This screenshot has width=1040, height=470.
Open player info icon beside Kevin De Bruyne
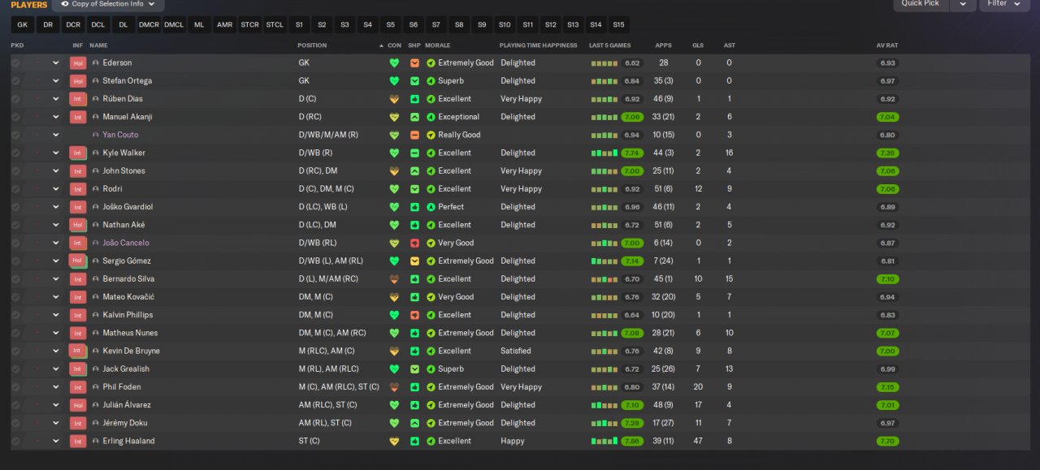pos(96,351)
